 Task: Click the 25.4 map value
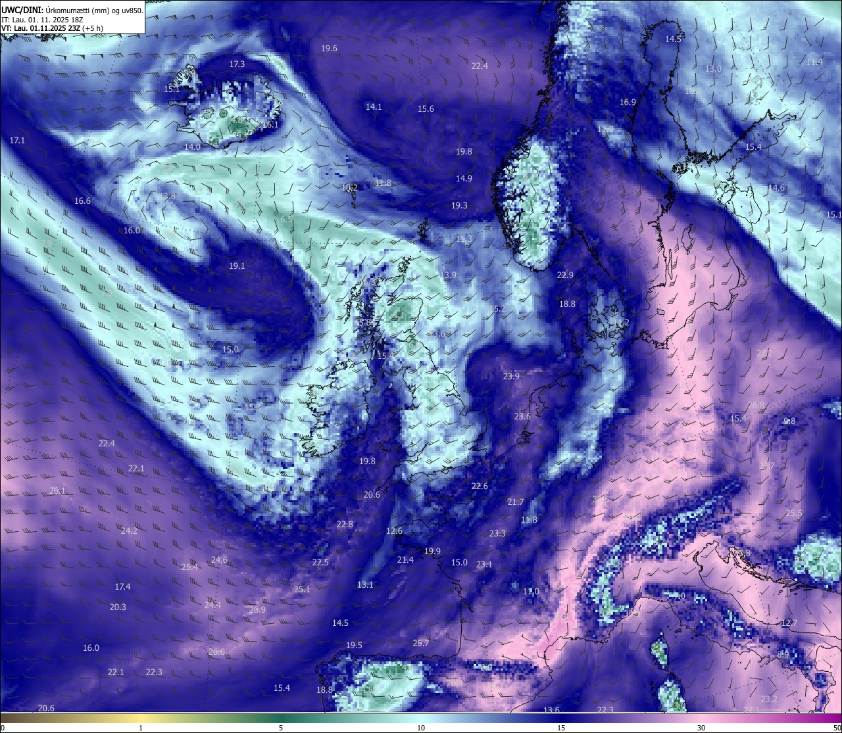pyautogui.click(x=189, y=567)
